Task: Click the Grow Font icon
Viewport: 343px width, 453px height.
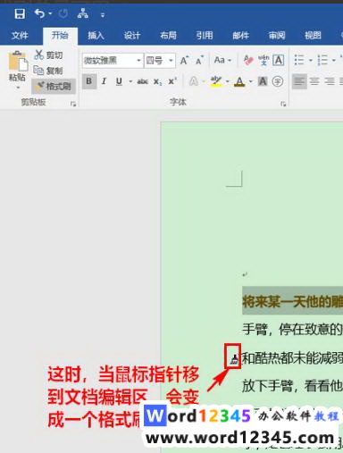Action: click(184, 61)
